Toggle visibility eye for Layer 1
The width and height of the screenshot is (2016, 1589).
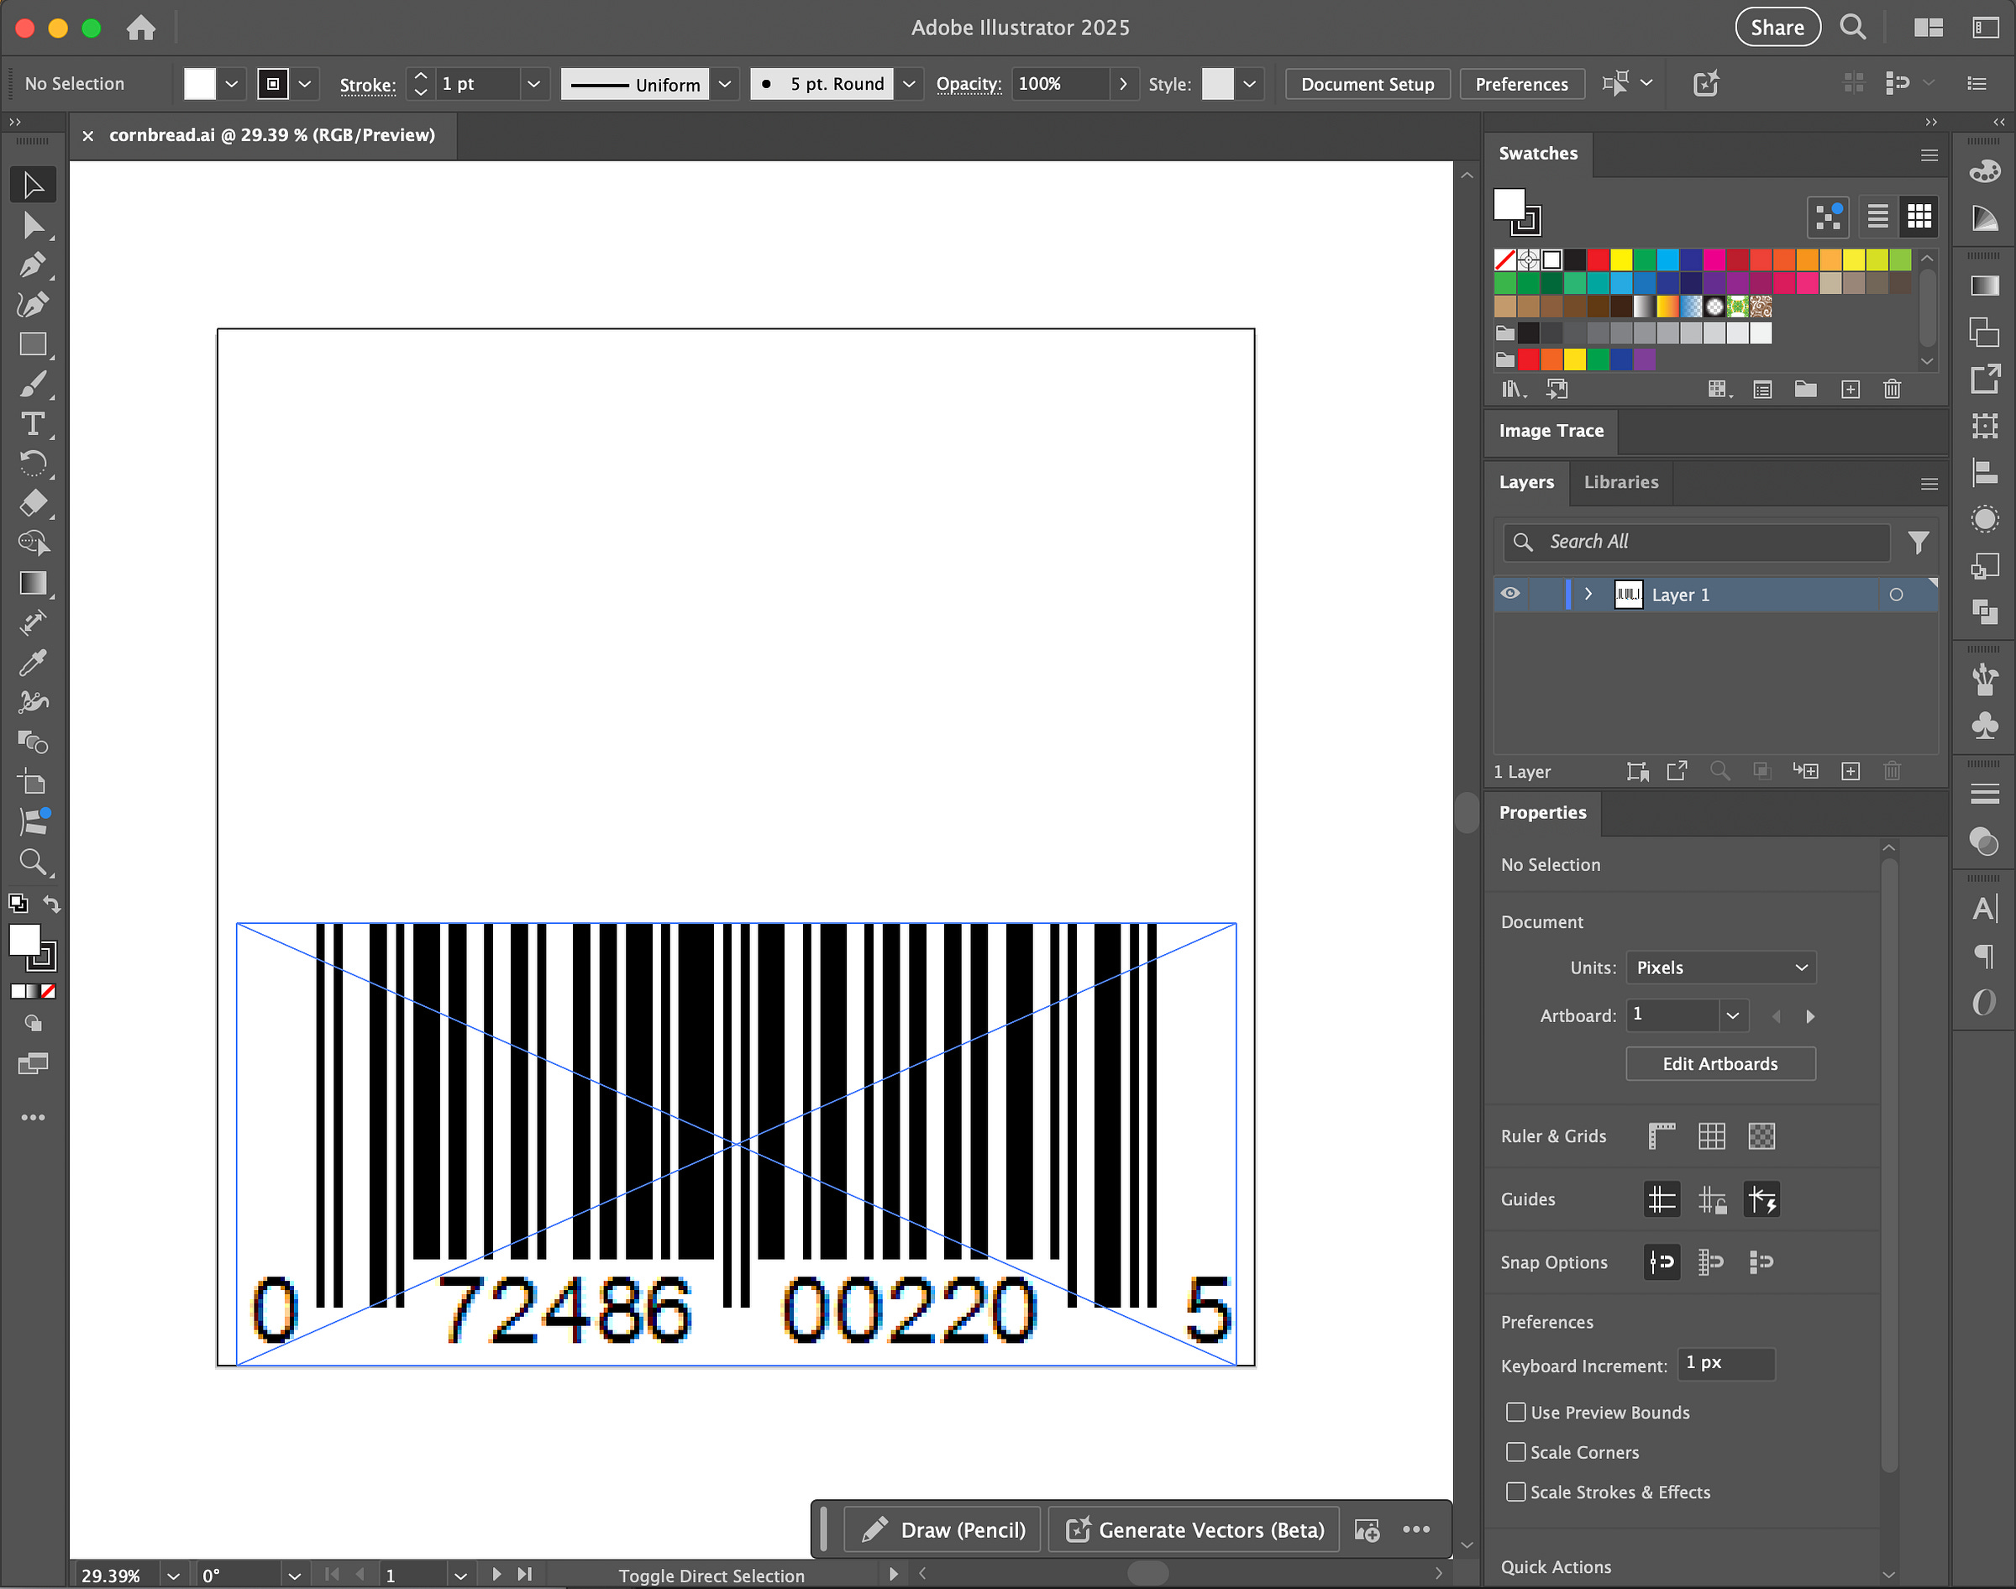(x=1510, y=594)
